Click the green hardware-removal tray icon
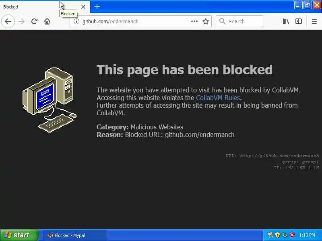 (285, 235)
